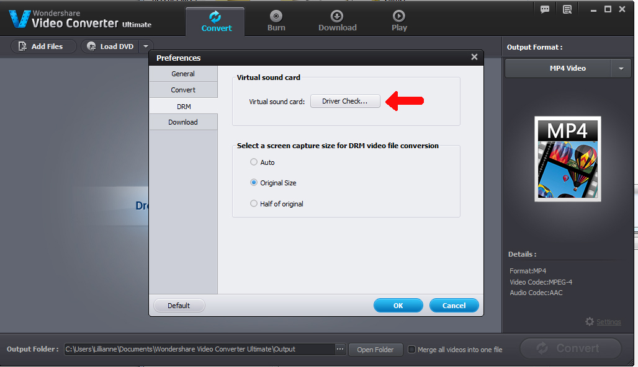Screen dimensions: 638x367
Task: Open the Download tab in the top bar
Action: (338, 22)
